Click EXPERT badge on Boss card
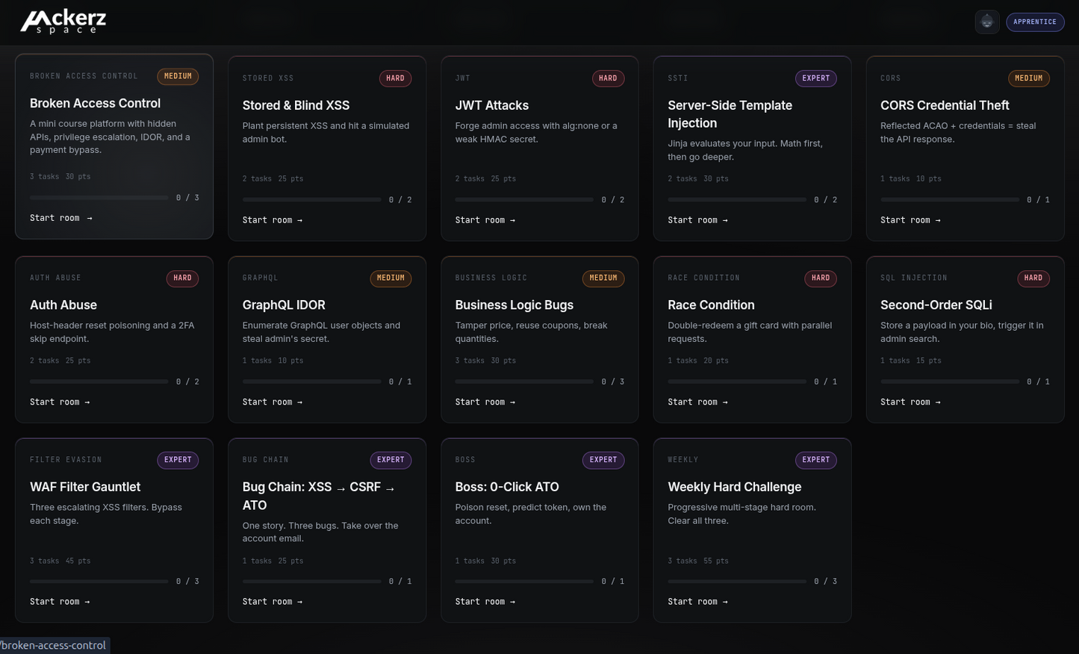This screenshot has width=1079, height=654. (603, 460)
